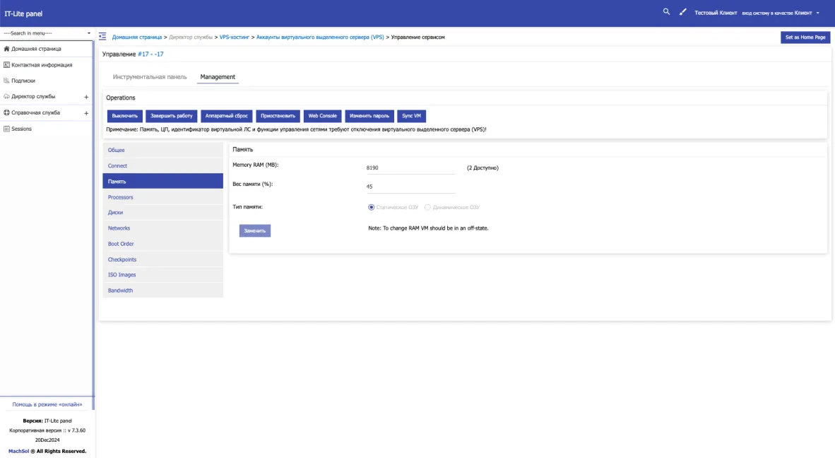Select the Статическое ОЗУ radio button
Screen dimensions: 835x458
[x=371, y=207]
